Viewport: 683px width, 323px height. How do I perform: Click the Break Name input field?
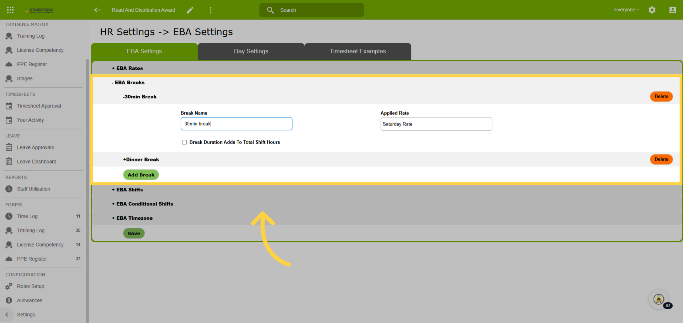pyautogui.click(x=236, y=124)
